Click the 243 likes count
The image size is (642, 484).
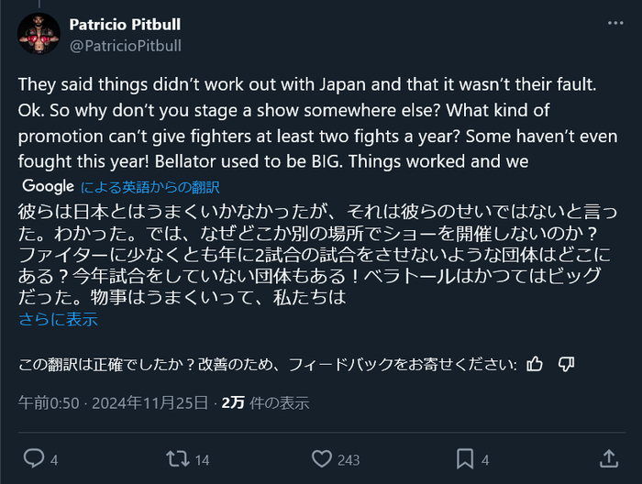click(348, 459)
